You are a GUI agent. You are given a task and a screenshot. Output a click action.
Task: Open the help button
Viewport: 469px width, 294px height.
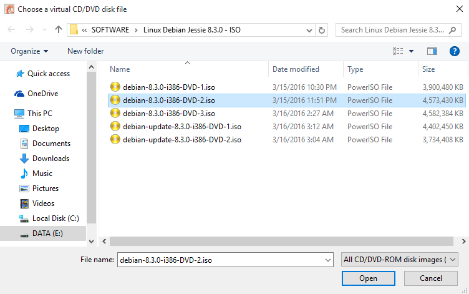[x=454, y=51]
